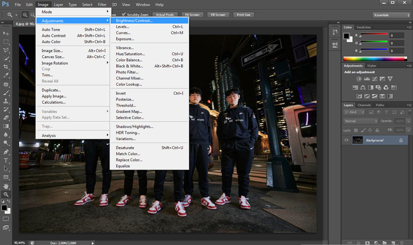Toggle Quick Mask mode icon
413x245 pixels.
coord(6,219)
